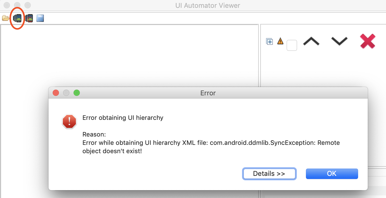
Task: Click the red stop-sign error icon
Action: [69, 122]
